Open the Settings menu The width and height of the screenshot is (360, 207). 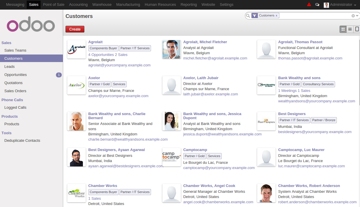click(x=227, y=5)
